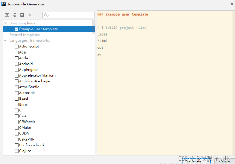Screen dimensions: 235x164
Task: Click the star favorites toolbar icon
Action: [x=30, y=15]
